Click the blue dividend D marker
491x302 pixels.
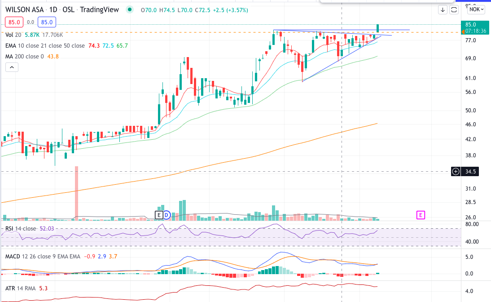click(167, 215)
